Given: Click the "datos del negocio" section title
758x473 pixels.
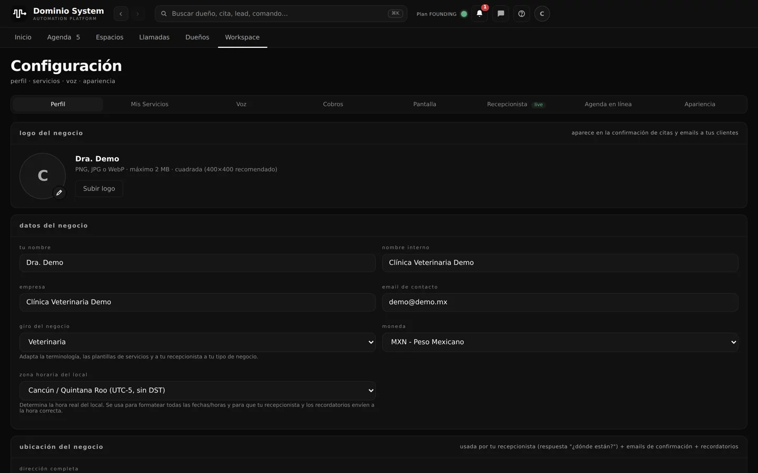Looking at the screenshot, I should [x=54, y=225].
